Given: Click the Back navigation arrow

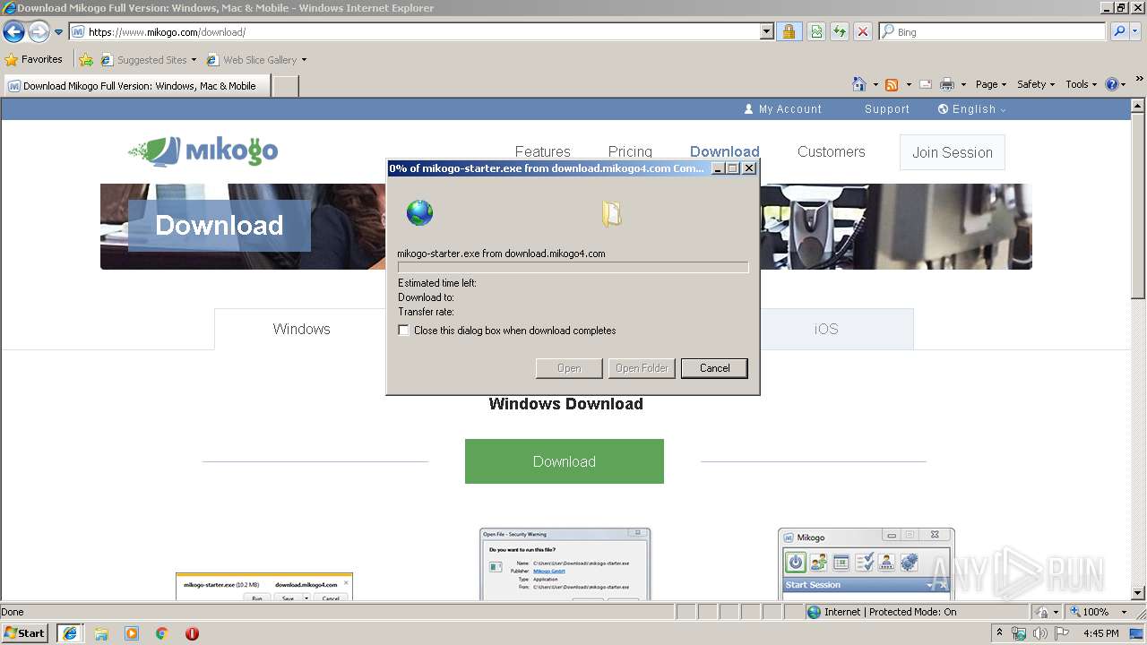Looking at the screenshot, I should [13, 32].
